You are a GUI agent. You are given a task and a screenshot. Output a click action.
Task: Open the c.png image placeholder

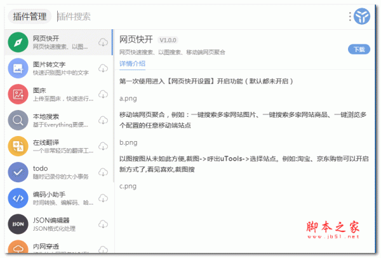[x=128, y=186]
